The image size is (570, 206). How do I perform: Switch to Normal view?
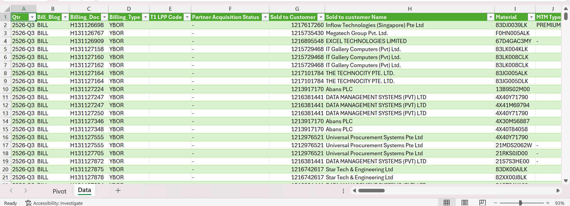tap(447, 203)
